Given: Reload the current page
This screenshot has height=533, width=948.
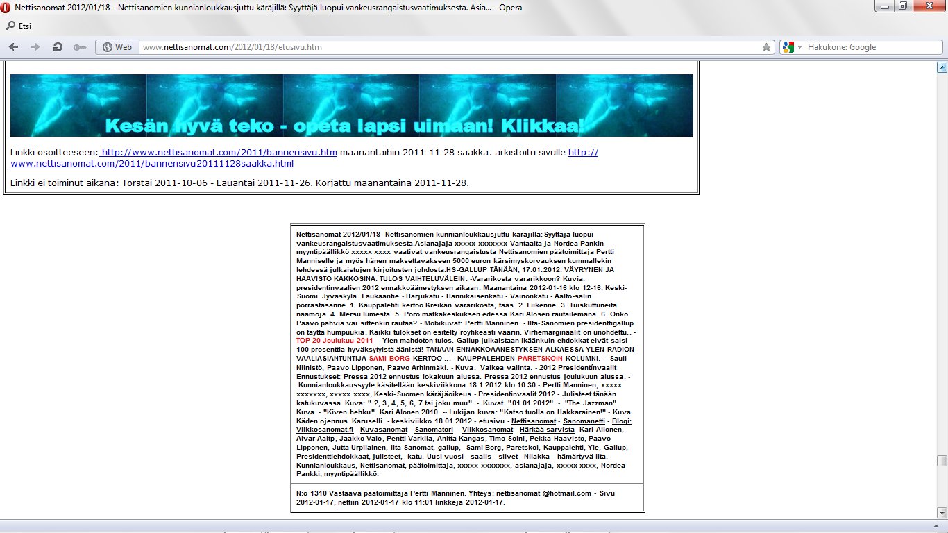Looking at the screenshot, I should (x=58, y=47).
